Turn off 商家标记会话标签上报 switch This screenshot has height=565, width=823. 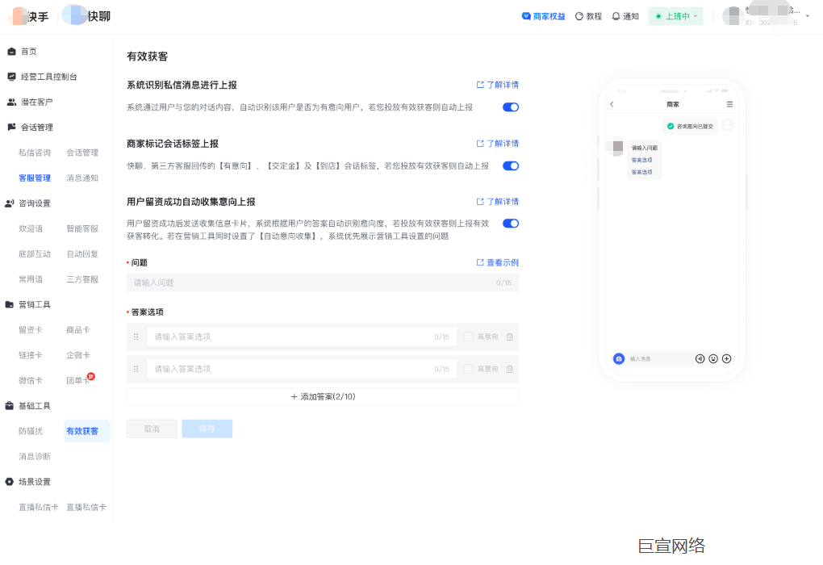pos(510,165)
